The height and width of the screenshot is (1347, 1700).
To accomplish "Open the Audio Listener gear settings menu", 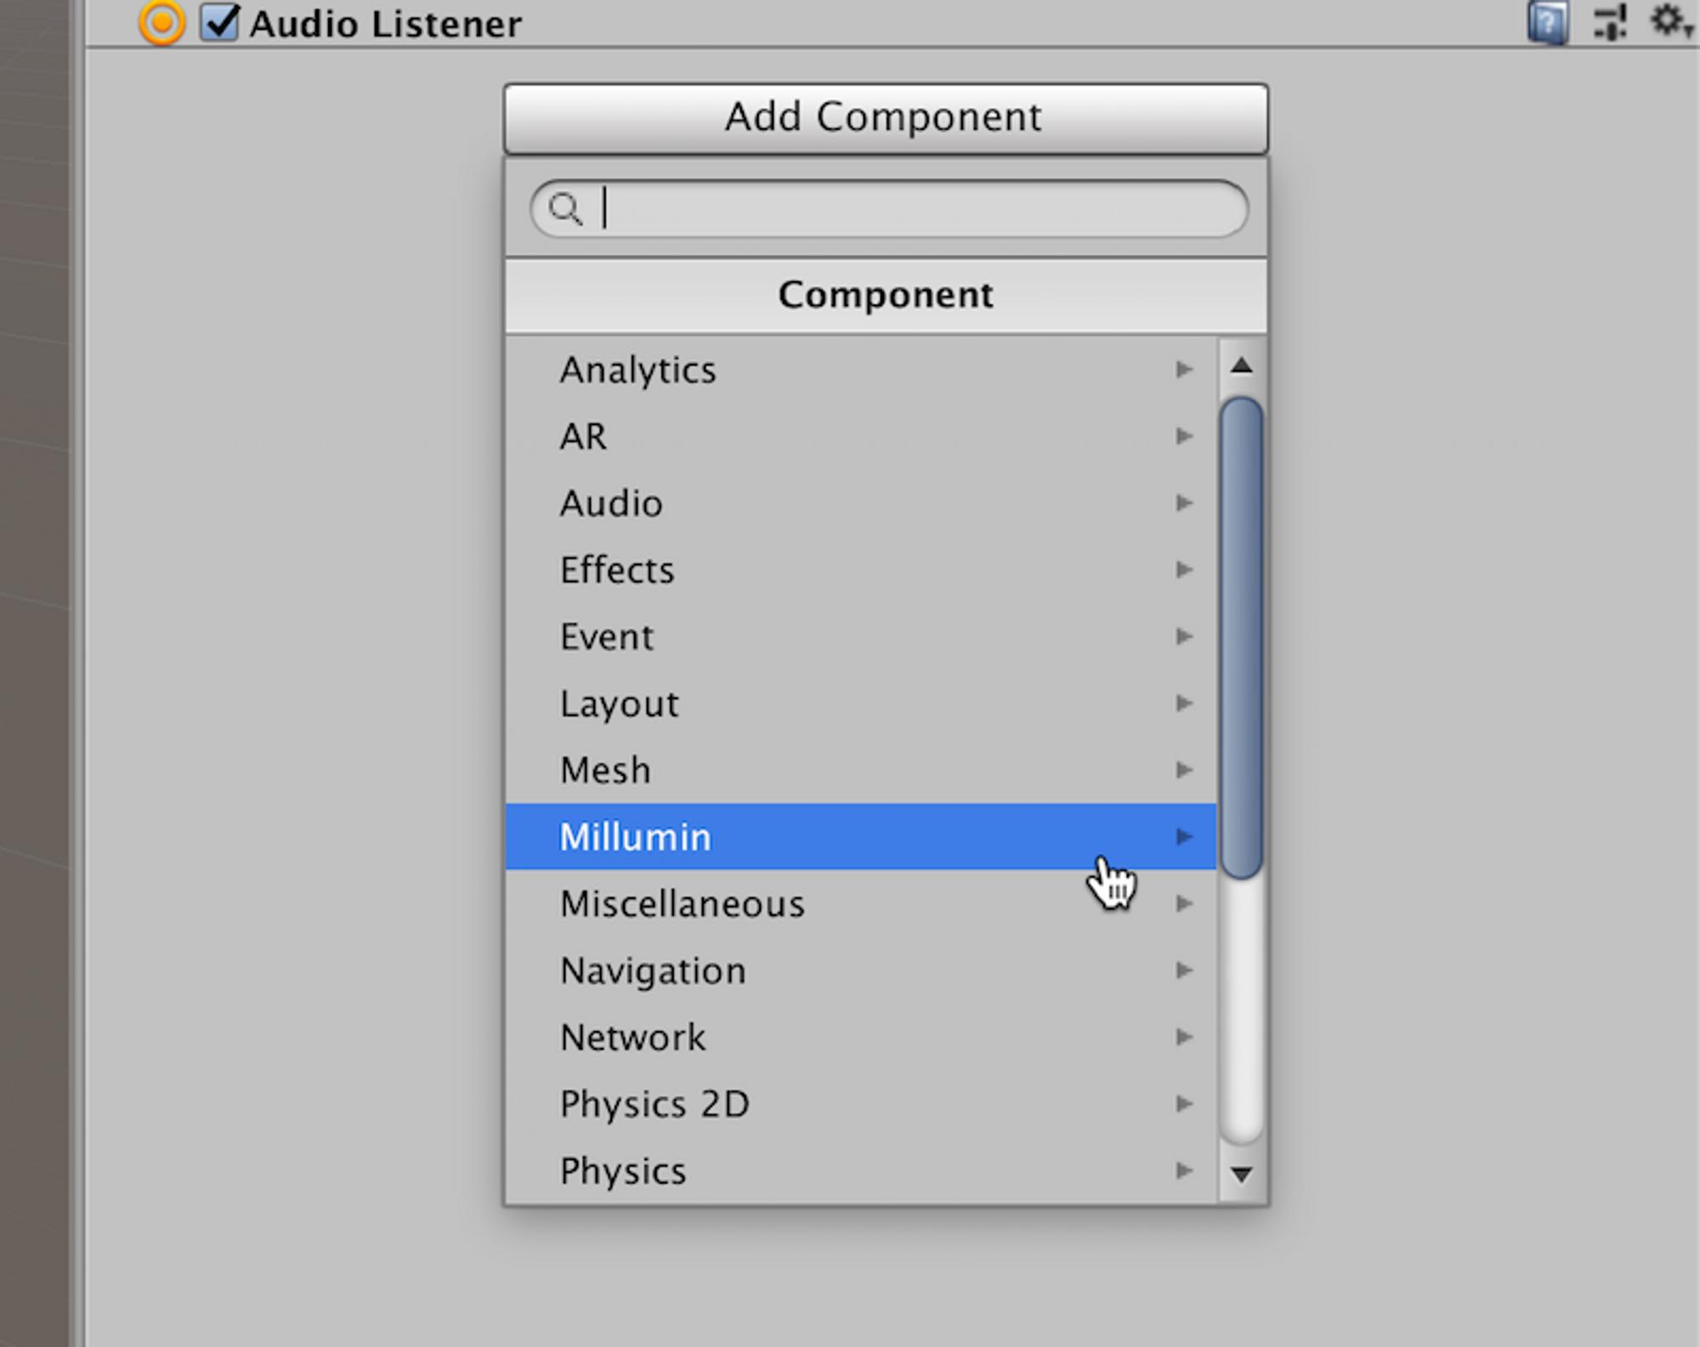I will tap(1670, 20).
